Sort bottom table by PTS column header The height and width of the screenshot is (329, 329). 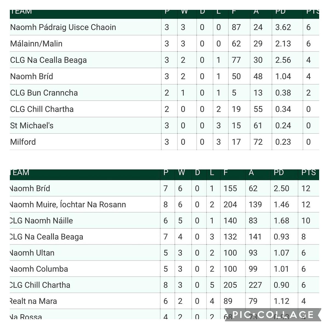pyautogui.click(x=309, y=172)
